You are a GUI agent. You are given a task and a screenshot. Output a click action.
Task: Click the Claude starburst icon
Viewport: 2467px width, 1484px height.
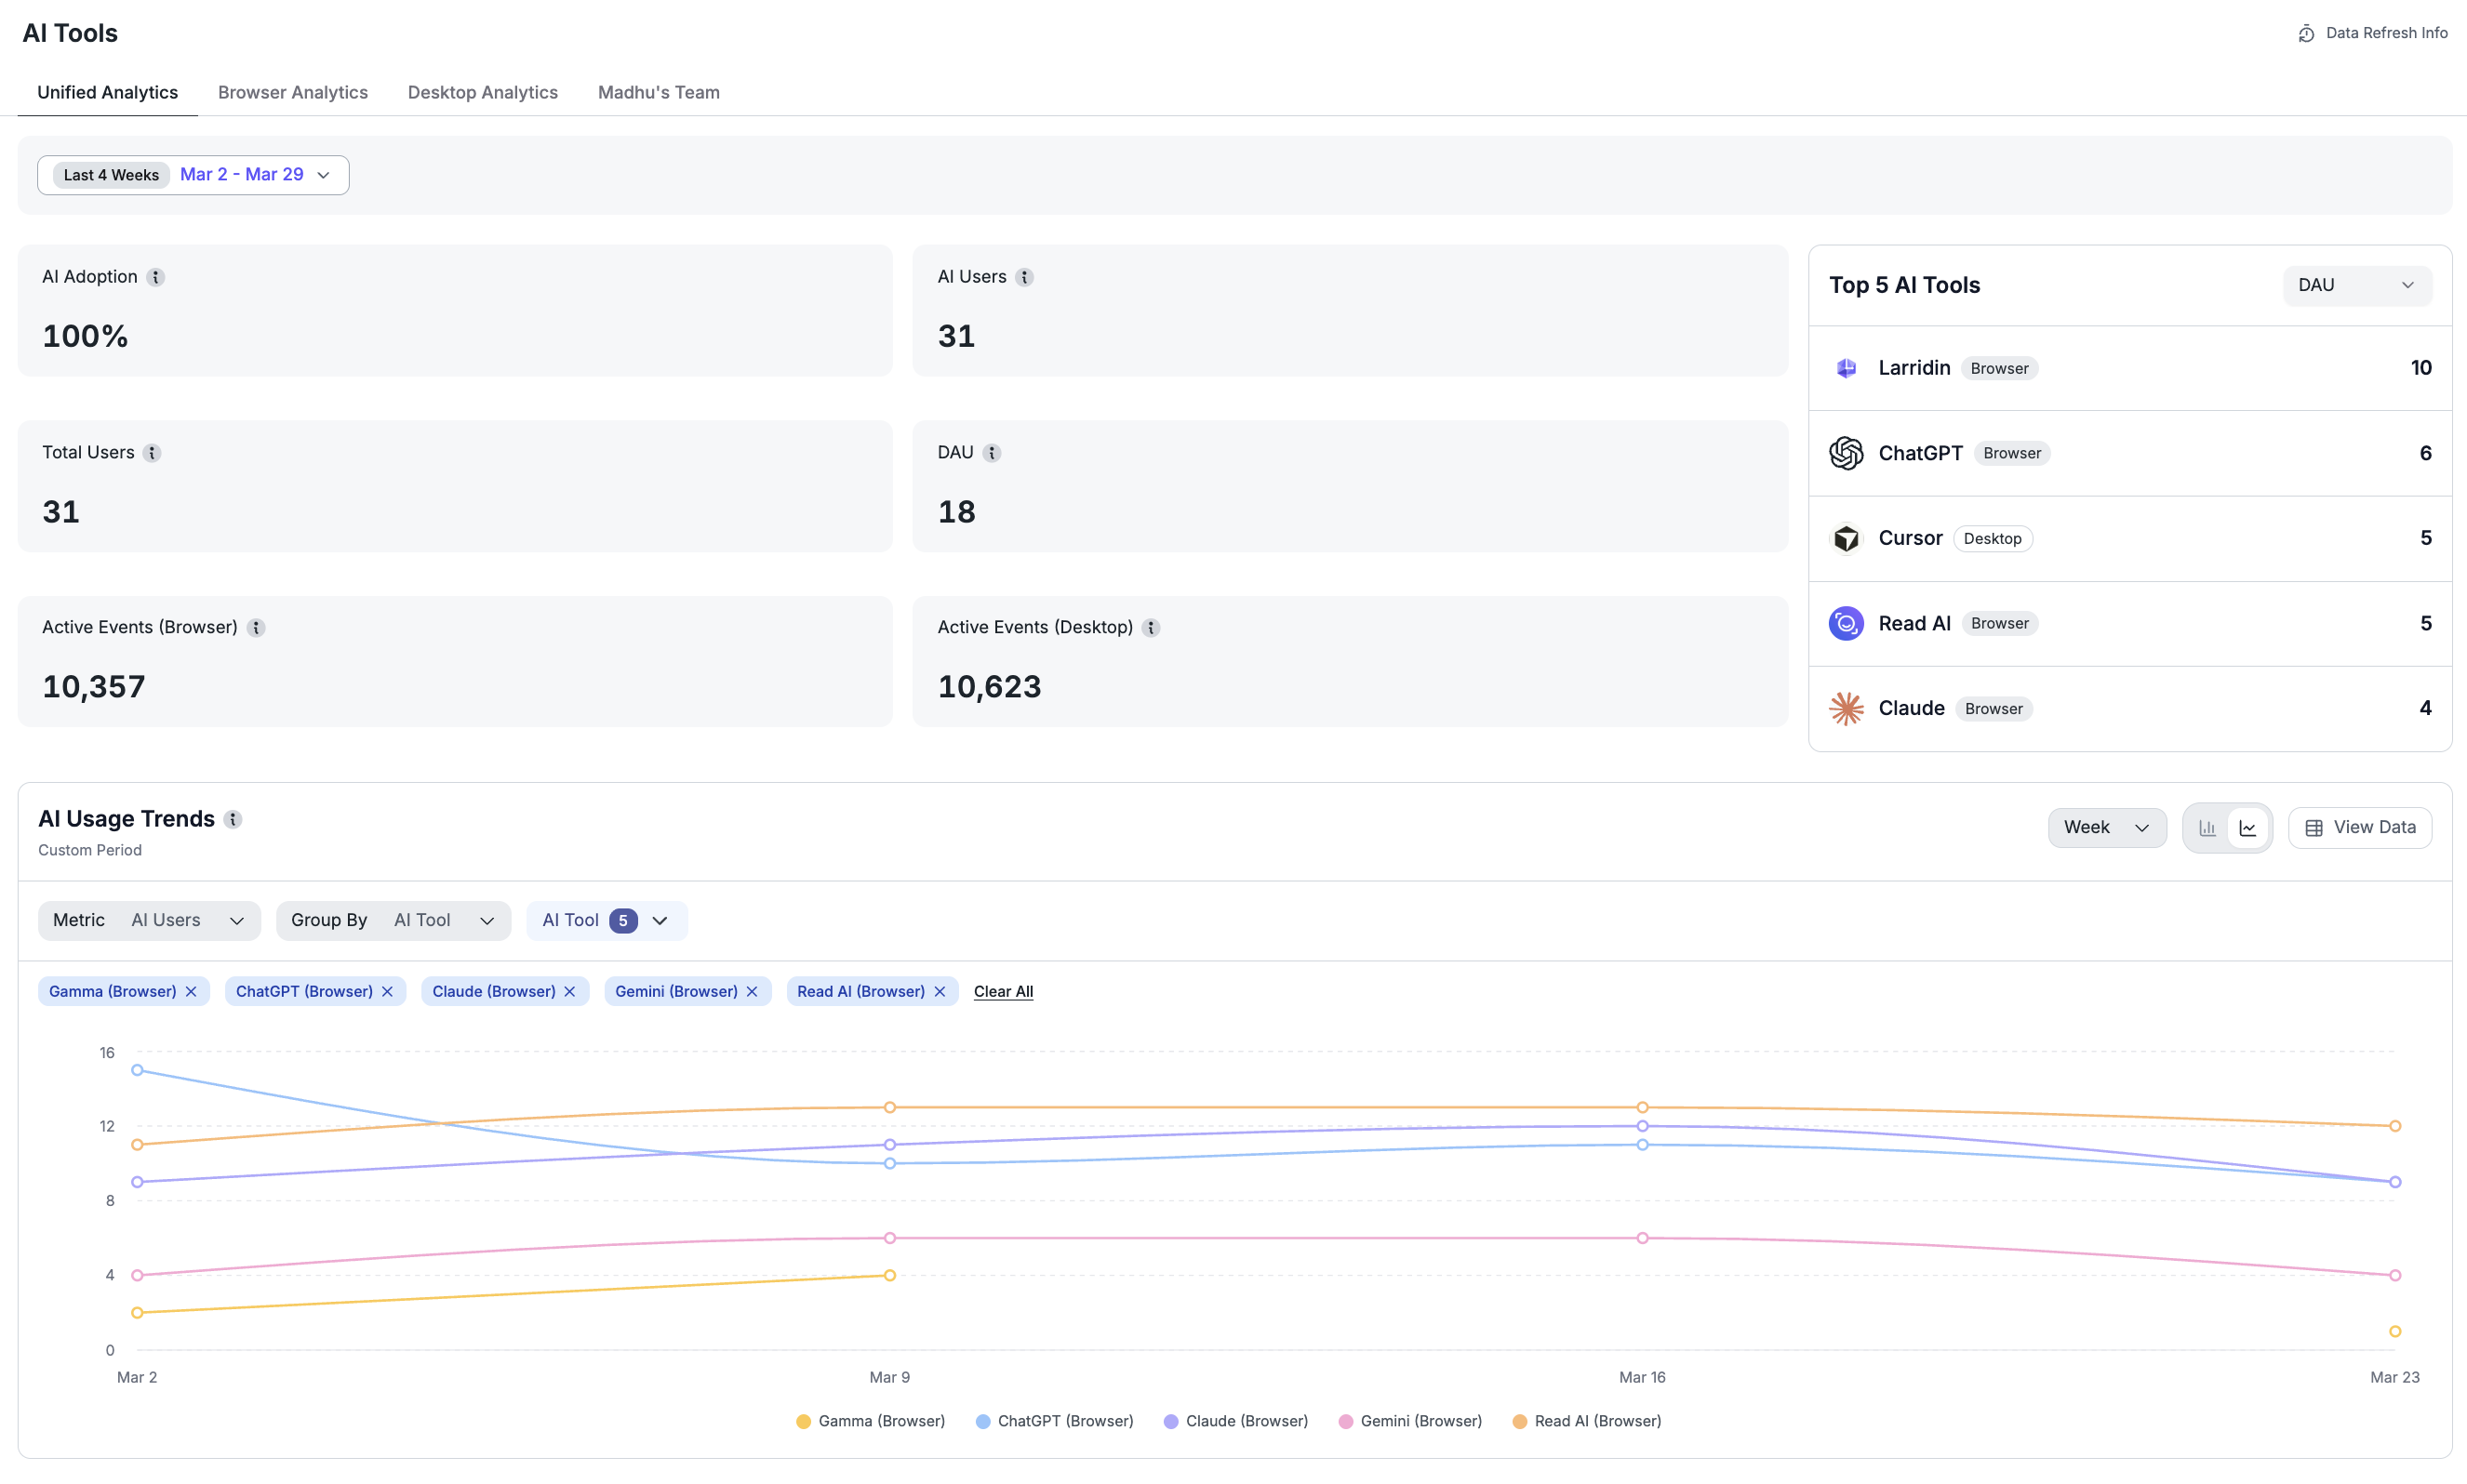(1846, 708)
